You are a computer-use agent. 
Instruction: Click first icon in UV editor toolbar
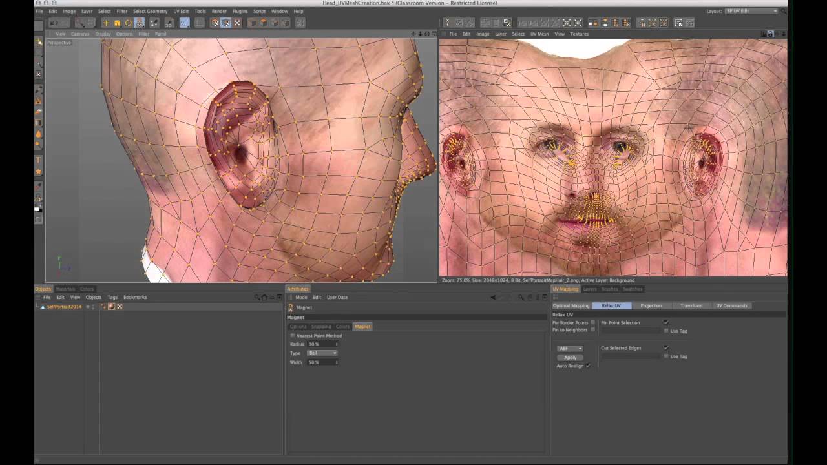click(447, 23)
